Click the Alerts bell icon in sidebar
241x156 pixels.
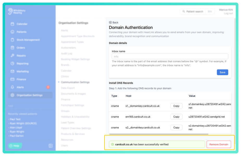(13, 87)
